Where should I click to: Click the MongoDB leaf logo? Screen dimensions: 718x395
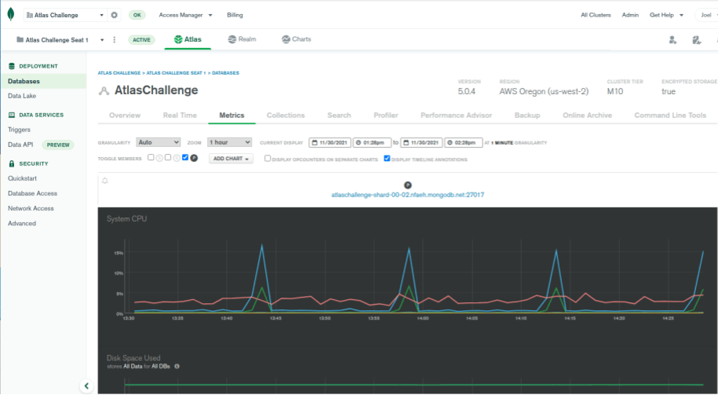tap(10, 14)
